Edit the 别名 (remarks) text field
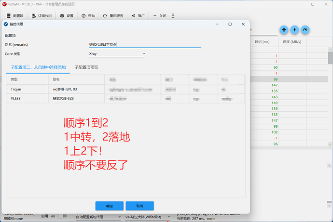This screenshot has width=333, height=222. click(145, 44)
